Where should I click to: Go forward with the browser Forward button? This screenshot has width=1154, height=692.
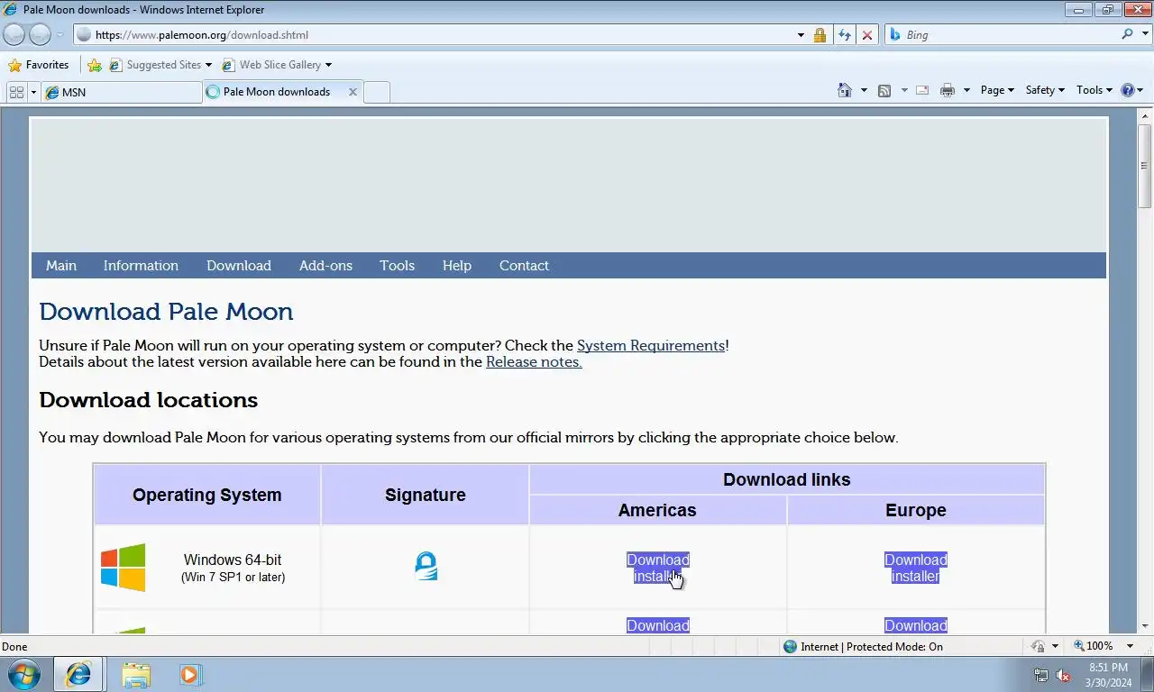[x=40, y=34]
